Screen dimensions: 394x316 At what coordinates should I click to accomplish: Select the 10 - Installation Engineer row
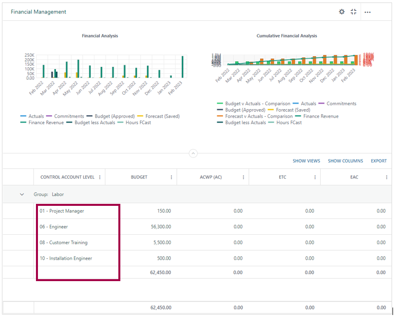(197, 258)
